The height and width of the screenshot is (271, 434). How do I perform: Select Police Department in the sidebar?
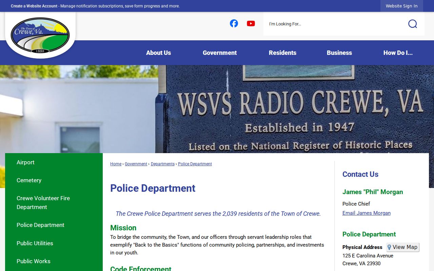54,225
